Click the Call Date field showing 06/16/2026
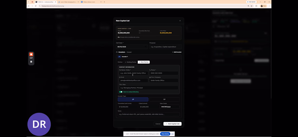The width and height of the screenshot is (298, 137). [x=132, y=47]
